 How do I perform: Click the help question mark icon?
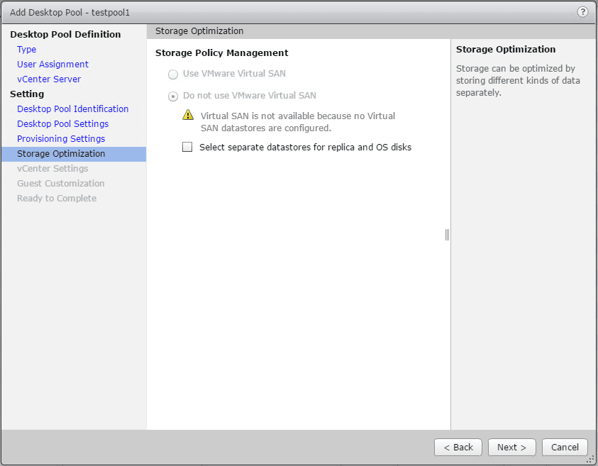(583, 12)
